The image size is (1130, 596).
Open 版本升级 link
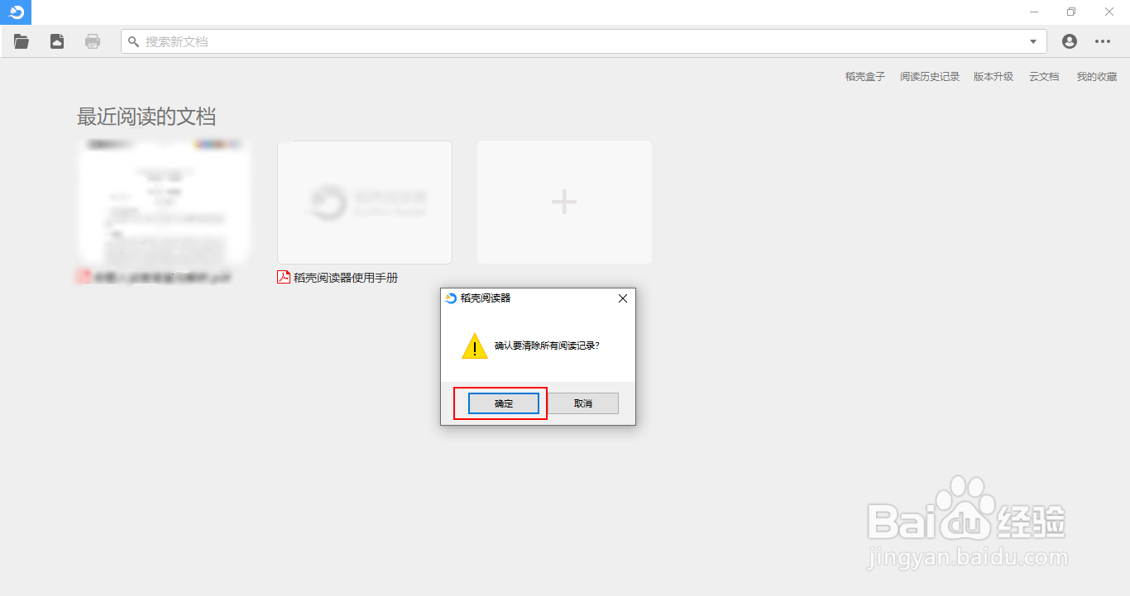click(994, 76)
